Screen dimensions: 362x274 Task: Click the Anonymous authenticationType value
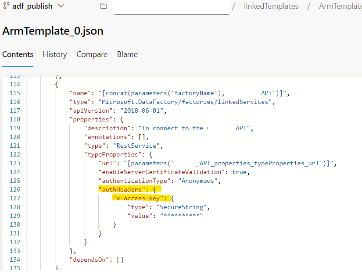tap(198, 180)
